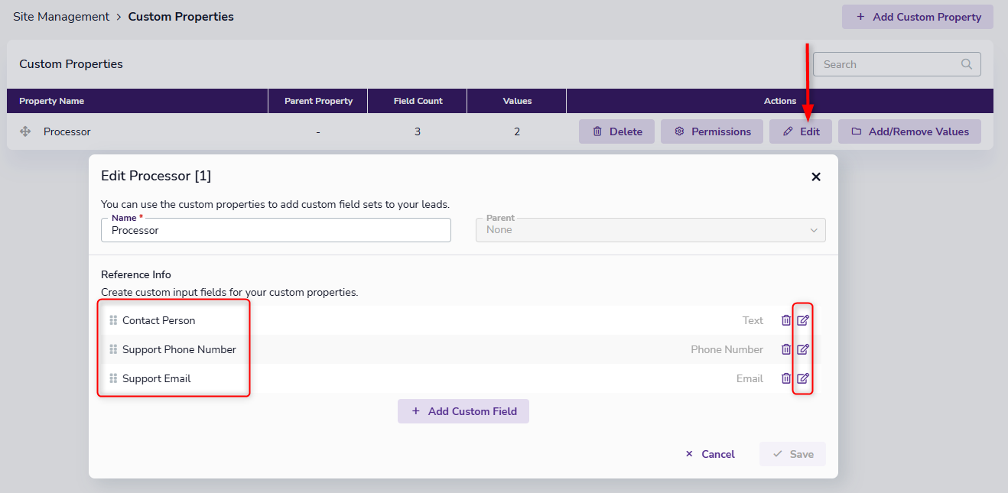The width and height of the screenshot is (1008, 493).
Task: Open Permissions for Processor
Action: [x=712, y=131]
